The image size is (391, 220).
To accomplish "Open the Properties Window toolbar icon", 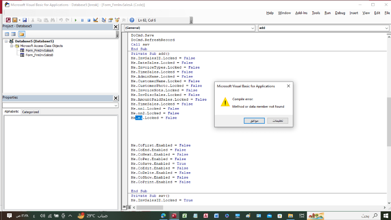I will [110, 20].
